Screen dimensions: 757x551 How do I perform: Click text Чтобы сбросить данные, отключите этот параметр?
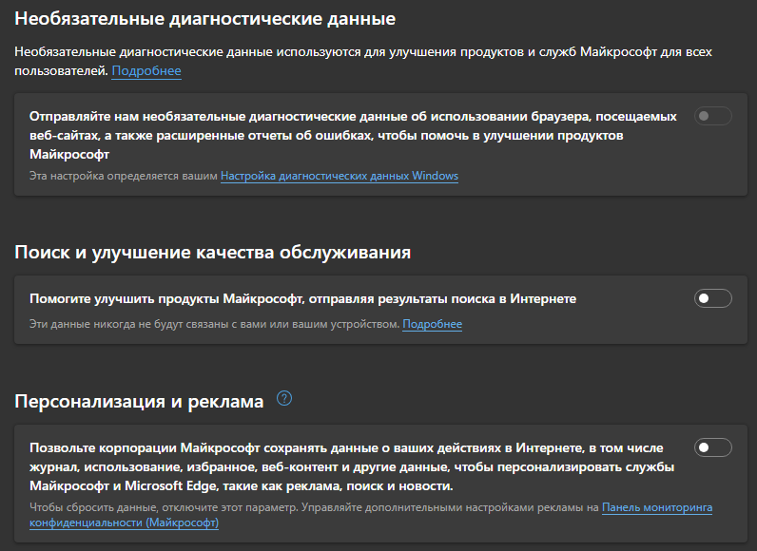tap(165, 507)
